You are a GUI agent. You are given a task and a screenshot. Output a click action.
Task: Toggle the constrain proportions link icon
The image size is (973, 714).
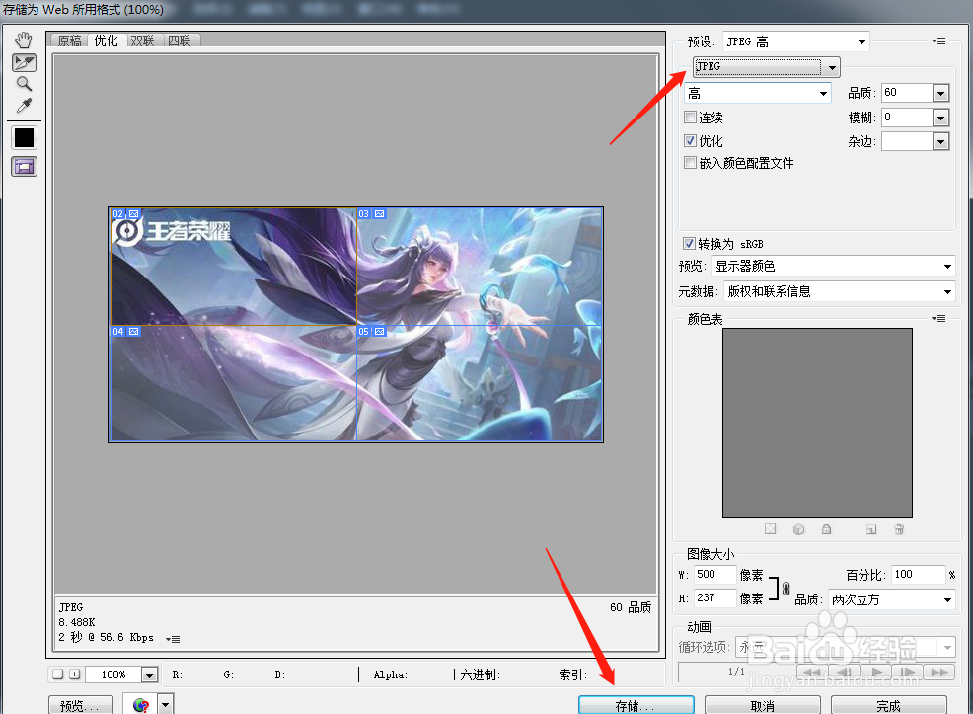coord(786,588)
